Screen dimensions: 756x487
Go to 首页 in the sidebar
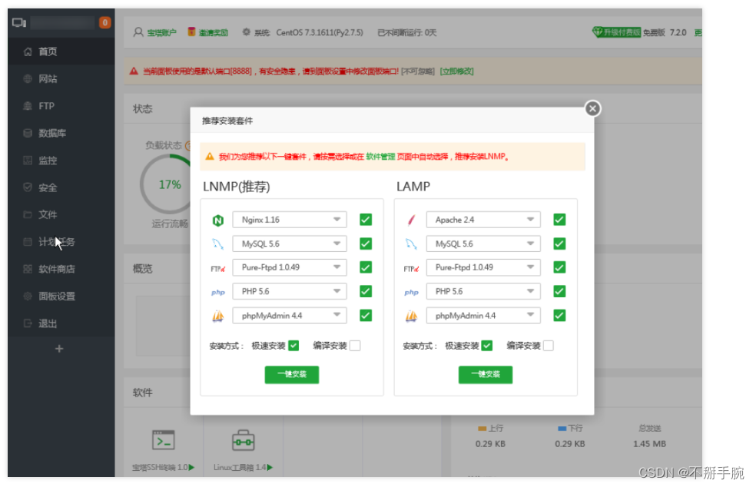point(61,51)
